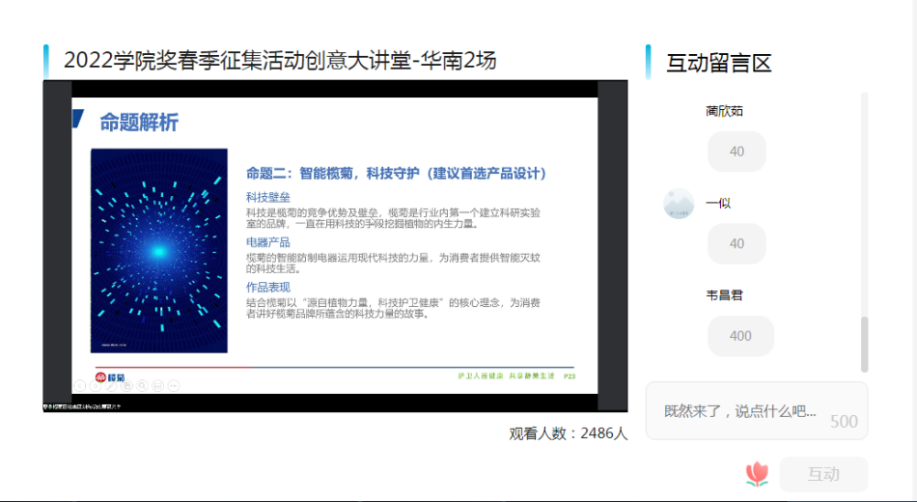
Task: Click the magnifier zoom icon on the slide
Action: click(142, 386)
